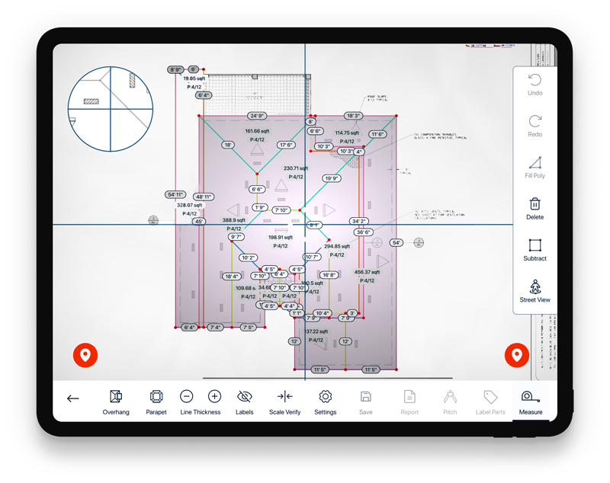
Task: Open Settings gear
Action: [x=325, y=401]
